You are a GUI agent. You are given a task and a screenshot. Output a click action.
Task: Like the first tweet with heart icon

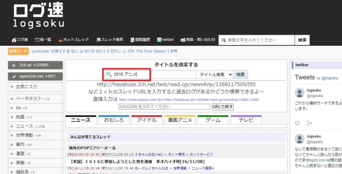(x=297, y=124)
